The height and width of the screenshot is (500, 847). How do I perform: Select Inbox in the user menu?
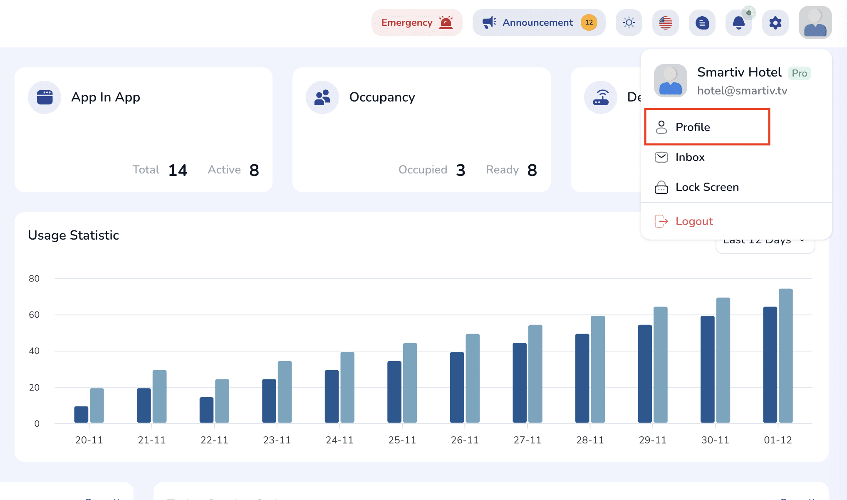[736, 157]
